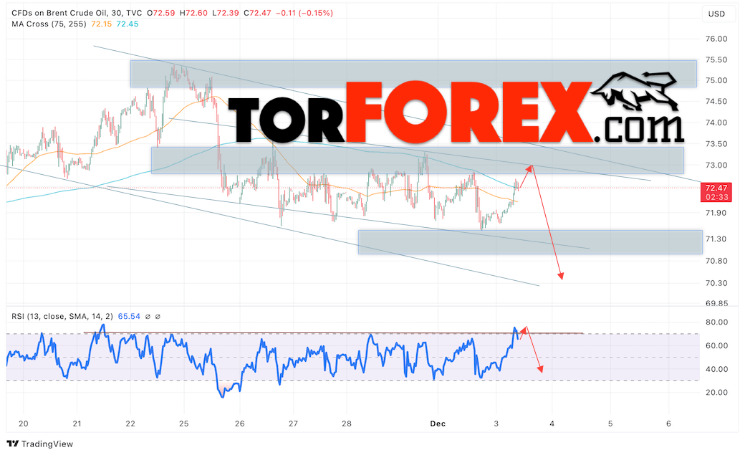
Task: Click the date label 4 on time axis
Action: [552, 423]
